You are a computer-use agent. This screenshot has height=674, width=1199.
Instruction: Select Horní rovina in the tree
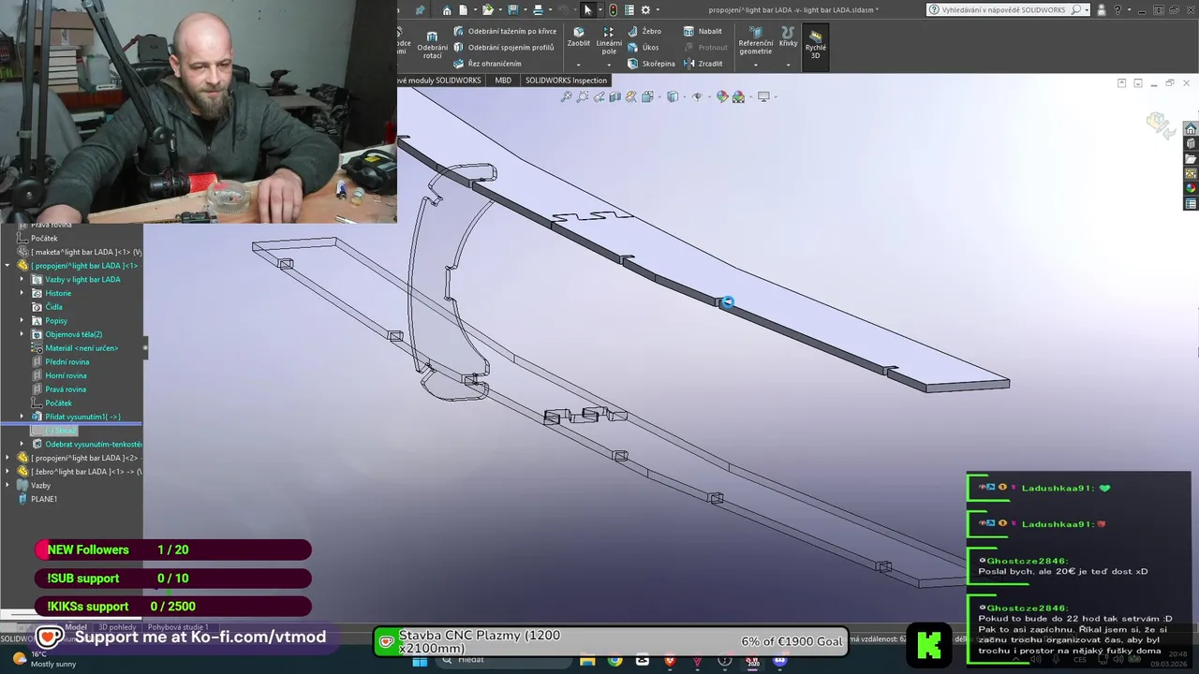click(59, 375)
